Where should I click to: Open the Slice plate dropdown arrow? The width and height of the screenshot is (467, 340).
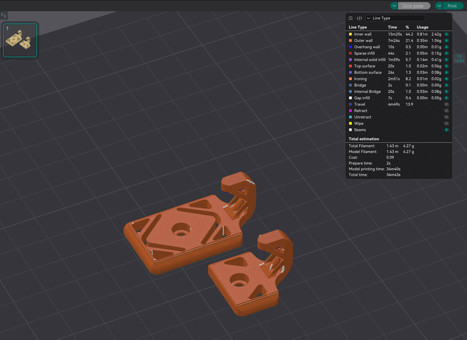(394, 6)
